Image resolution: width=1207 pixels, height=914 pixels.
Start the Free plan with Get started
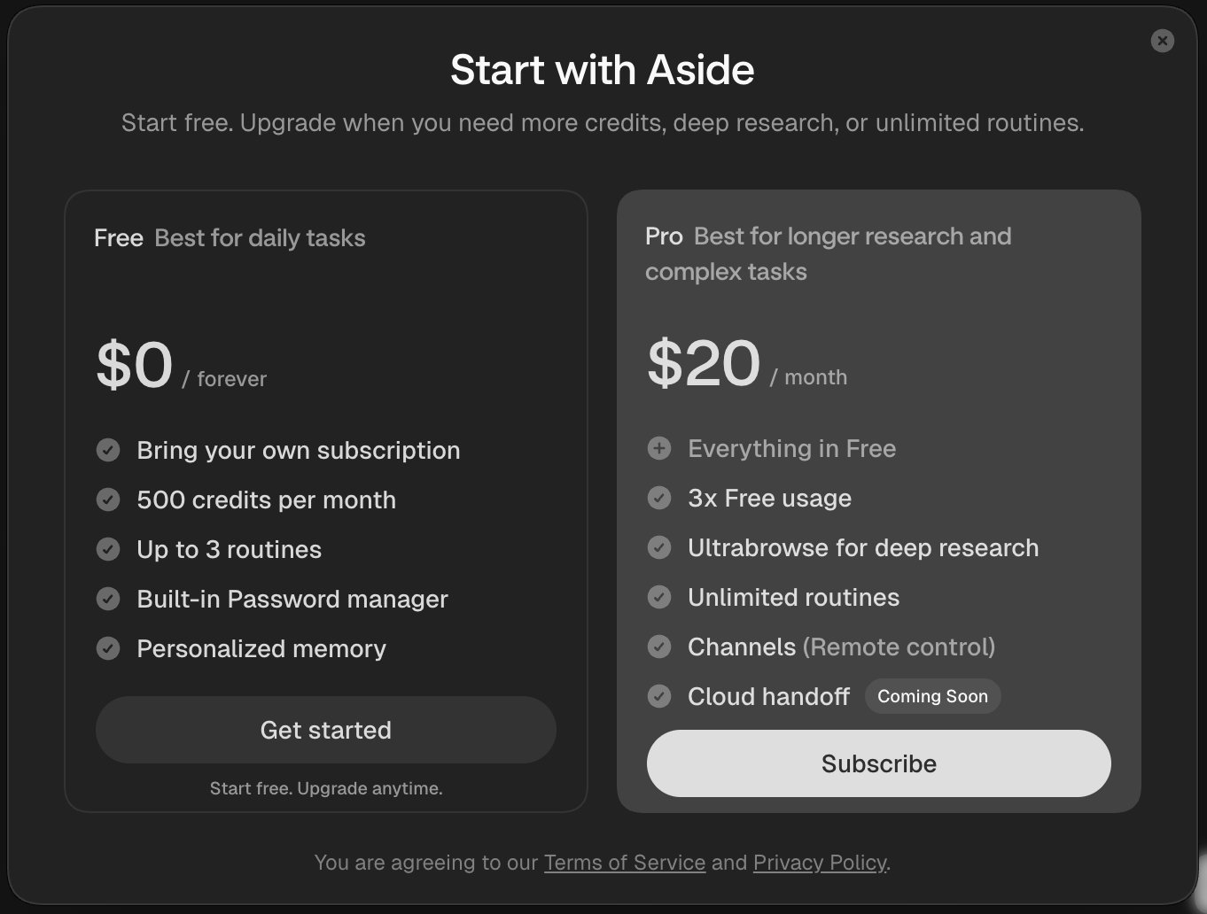[x=326, y=730]
